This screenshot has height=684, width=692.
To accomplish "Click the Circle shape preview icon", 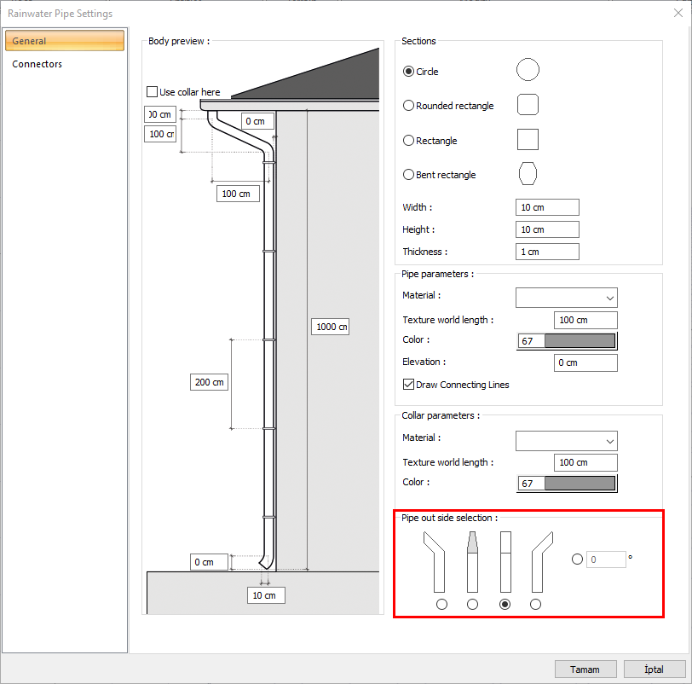I will pyautogui.click(x=528, y=69).
